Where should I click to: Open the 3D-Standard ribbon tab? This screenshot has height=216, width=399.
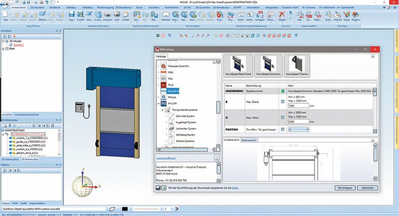pos(37,7)
